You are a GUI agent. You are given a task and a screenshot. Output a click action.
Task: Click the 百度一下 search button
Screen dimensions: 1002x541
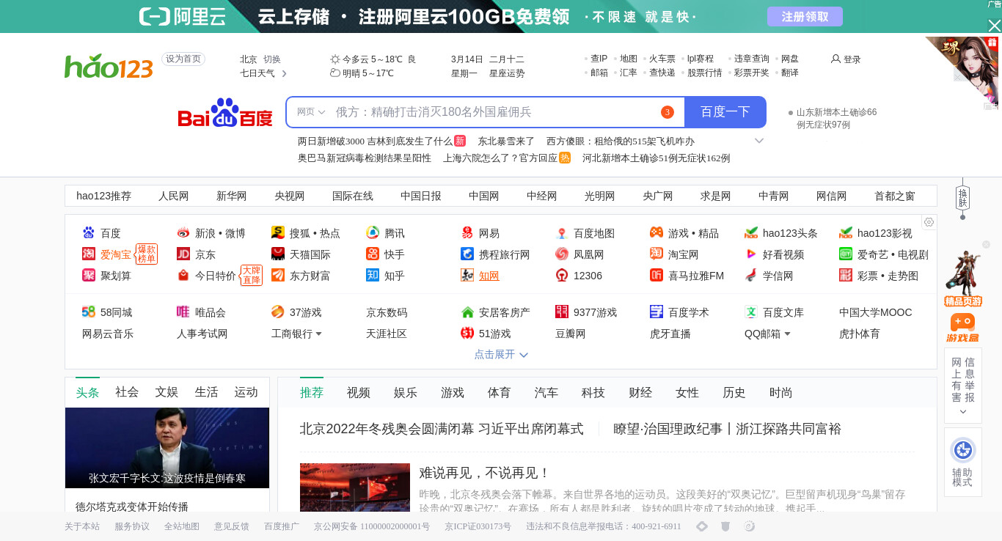tap(725, 112)
